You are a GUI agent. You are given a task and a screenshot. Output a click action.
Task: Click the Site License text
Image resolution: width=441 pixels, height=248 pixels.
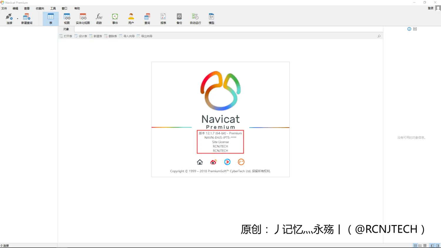pyautogui.click(x=220, y=142)
